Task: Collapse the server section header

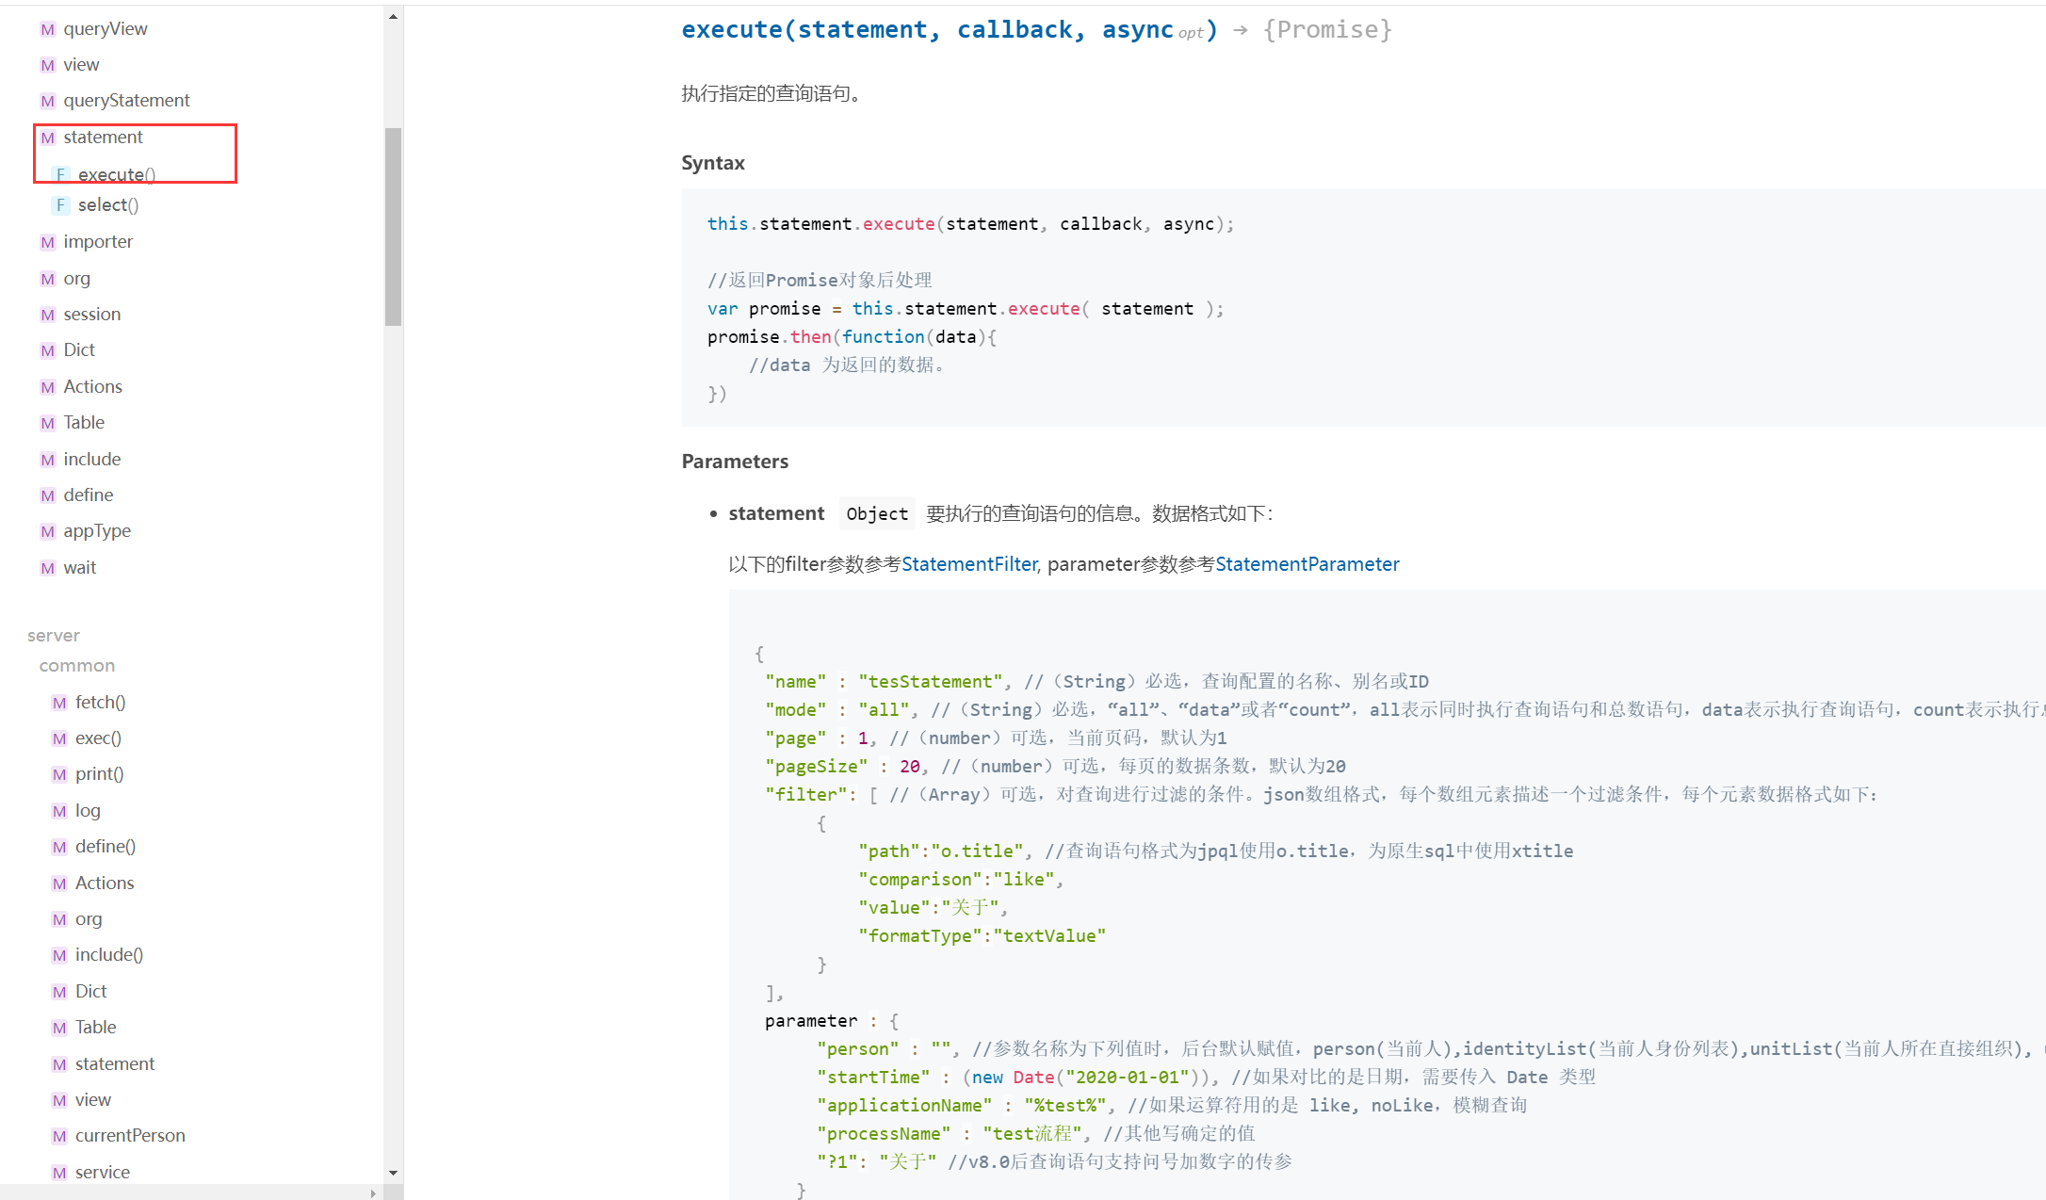Action: point(54,636)
